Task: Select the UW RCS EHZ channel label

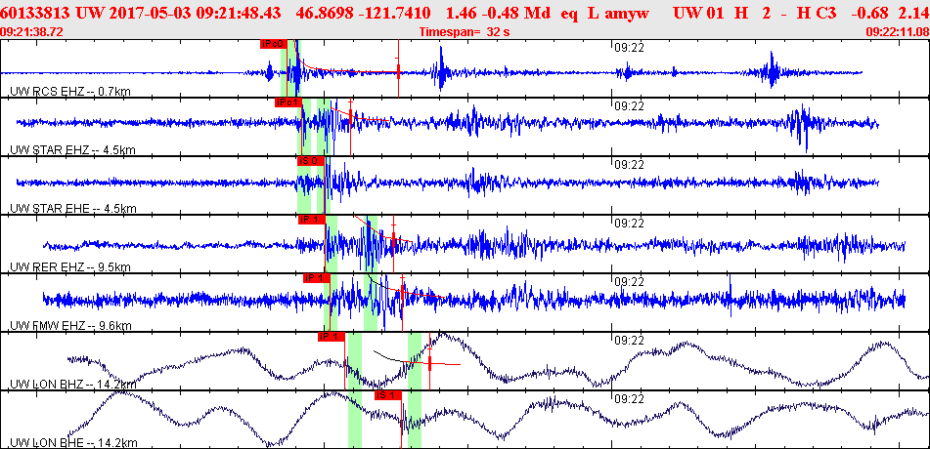Action: coord(70,91)
